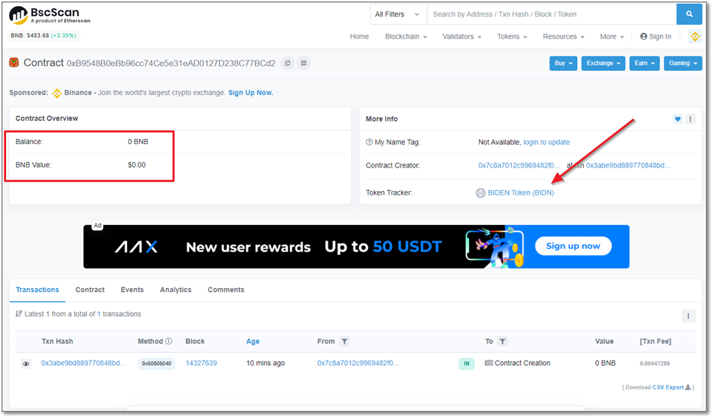The height and width of the screenshot is (418, 713).
Task: Open the All Filters dropdown
Action: pyautogui.click(x=398, y=14)
